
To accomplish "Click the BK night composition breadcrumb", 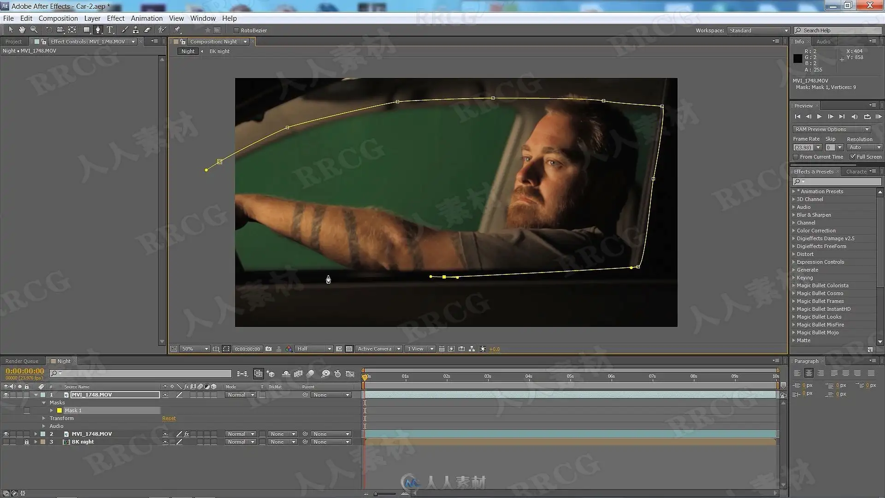I will [219, 51].
